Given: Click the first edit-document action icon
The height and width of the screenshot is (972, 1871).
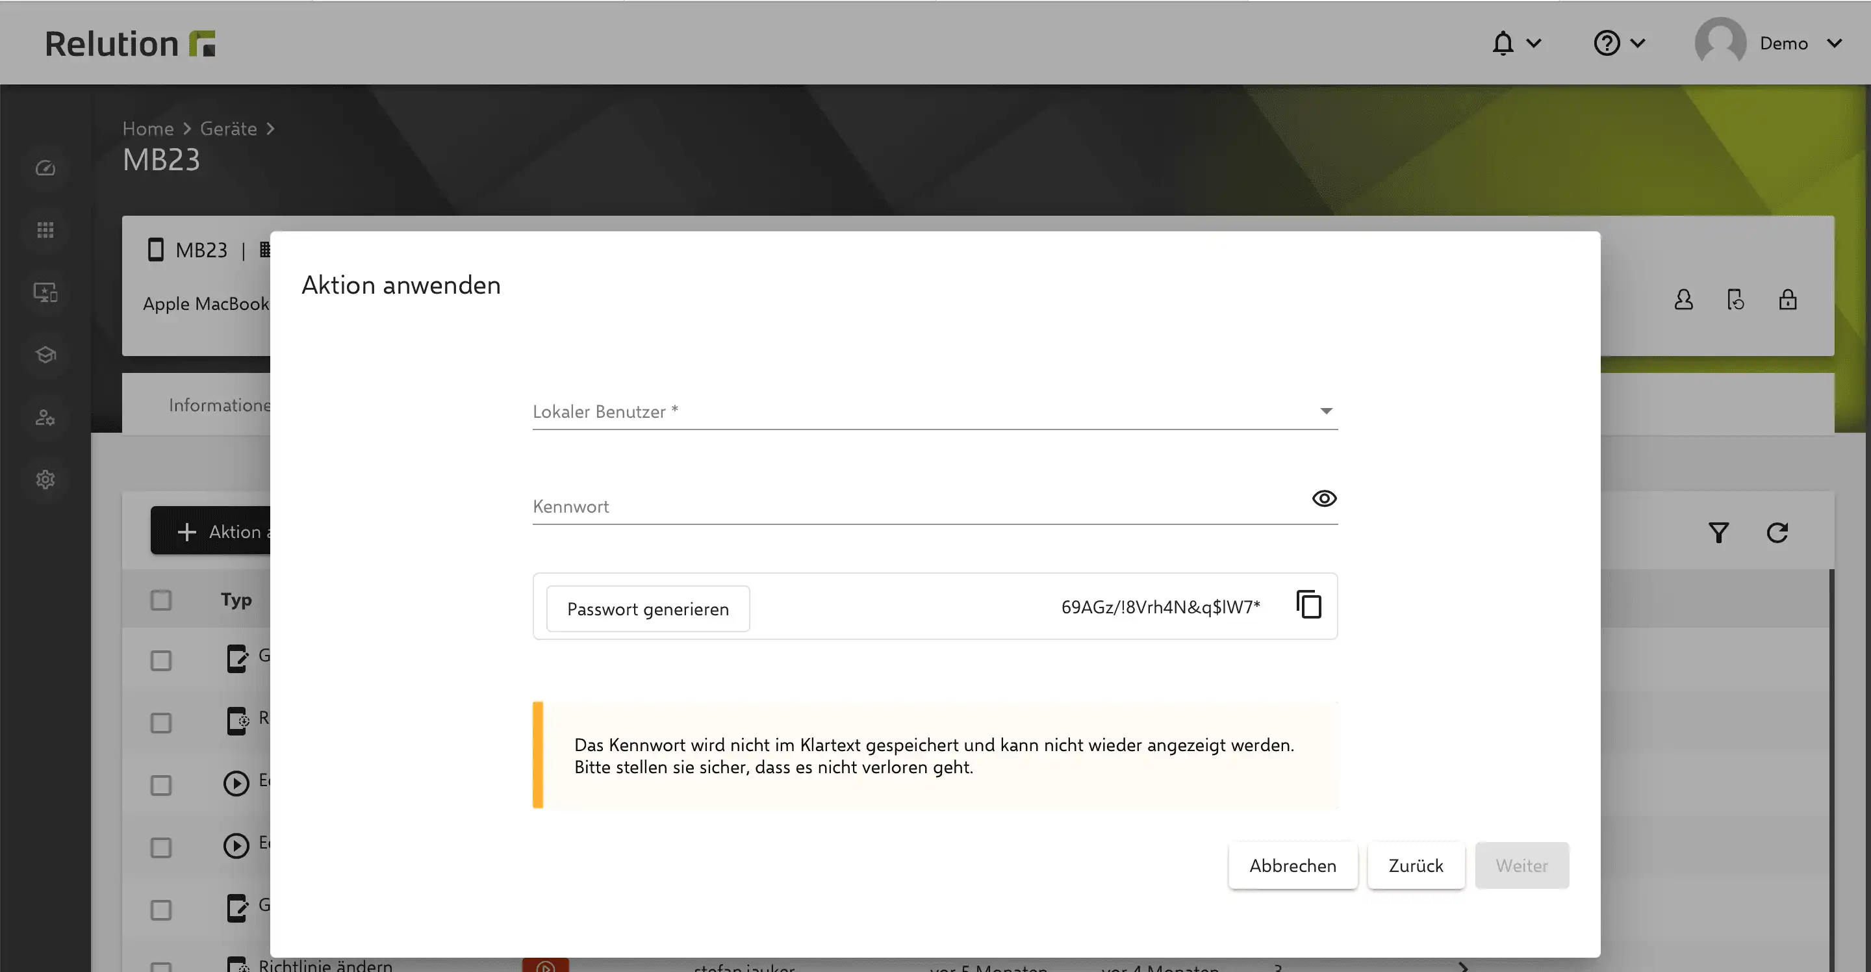Looking at the screenshot, I should 236,659.
